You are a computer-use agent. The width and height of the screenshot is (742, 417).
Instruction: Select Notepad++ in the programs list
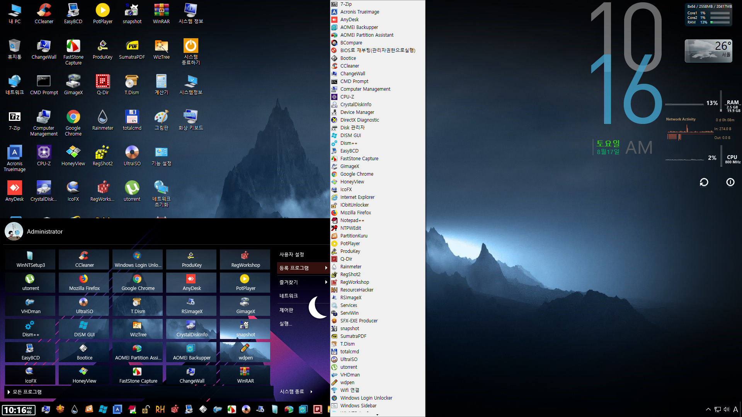click(x=378, y=220)
